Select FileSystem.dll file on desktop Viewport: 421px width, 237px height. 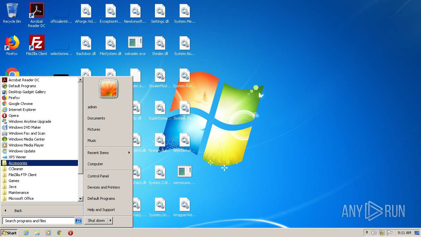click(111, 45)
